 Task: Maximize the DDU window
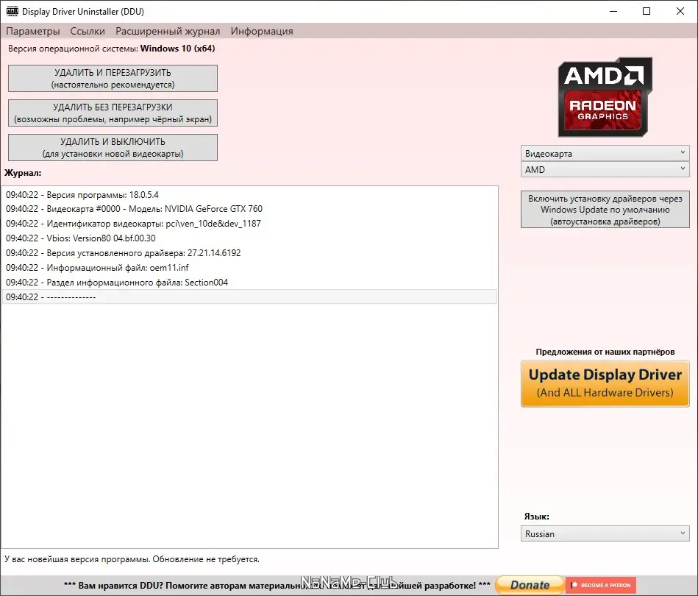tap(647, 11)
